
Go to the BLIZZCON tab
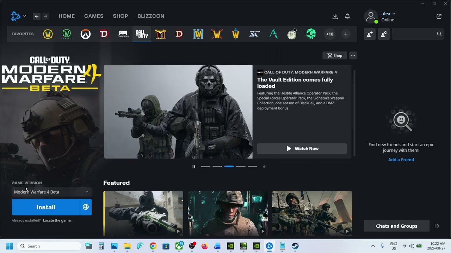tap(151, 16)
